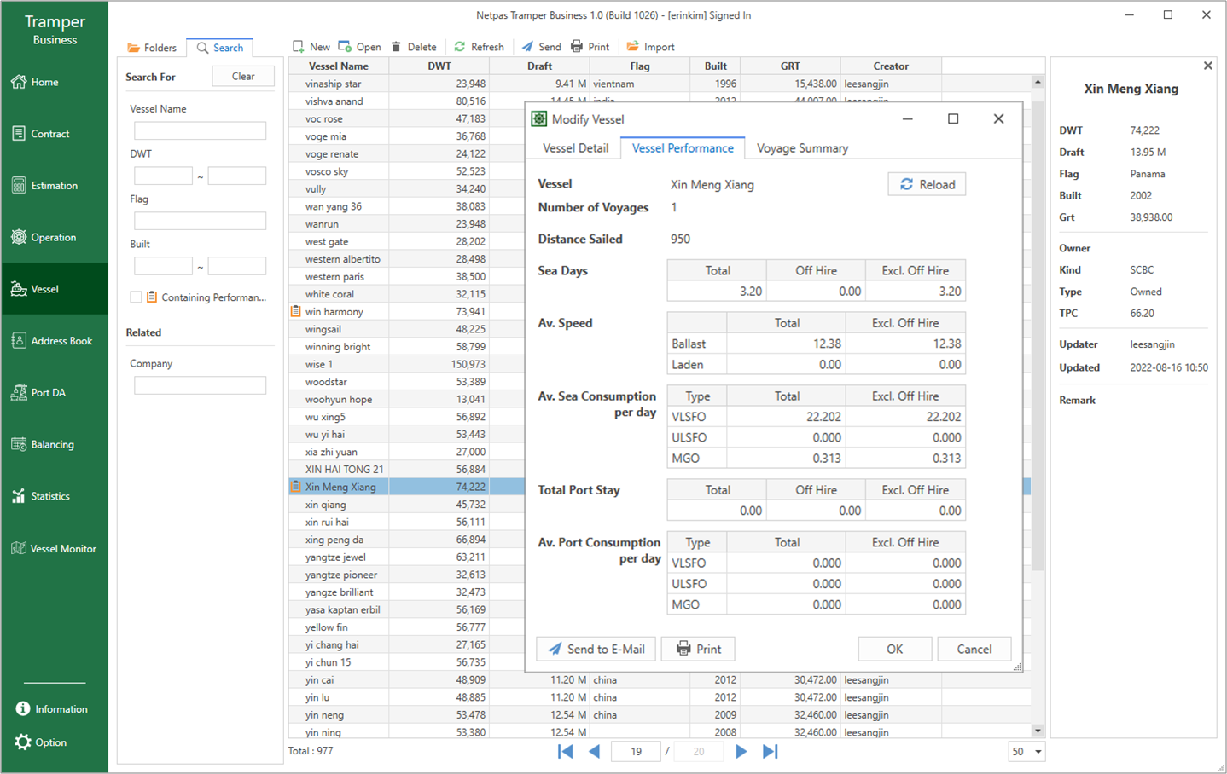Jump to the last page of results
Image resolution: width=1227 pixels, height=774 pixels.
771,751
